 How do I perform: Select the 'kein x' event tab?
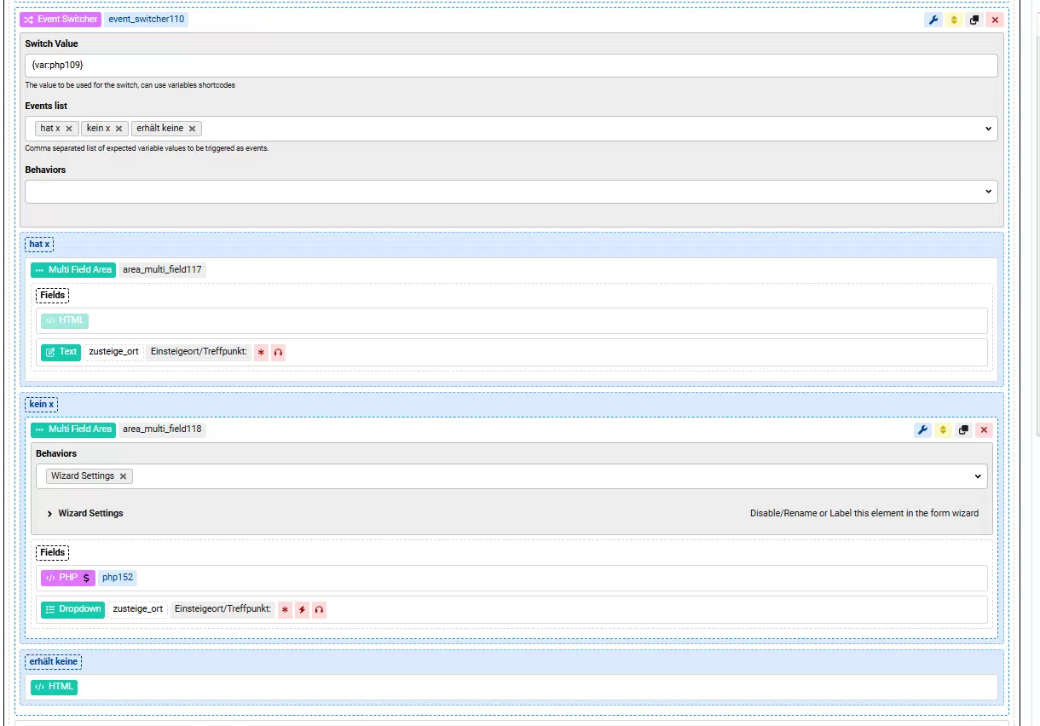tap(42, 404)
